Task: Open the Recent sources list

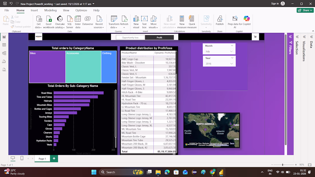Action: click(x=99, y=22)
